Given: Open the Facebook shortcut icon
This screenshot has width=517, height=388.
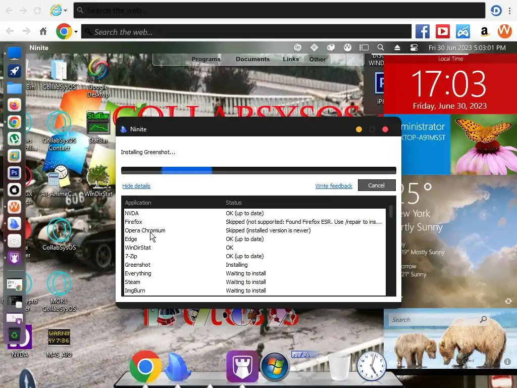Looking at the screenshot, I should [x=423, y=32].
